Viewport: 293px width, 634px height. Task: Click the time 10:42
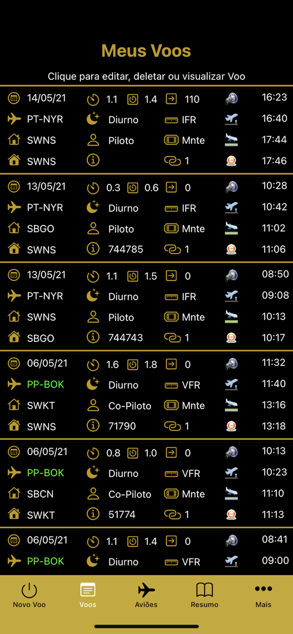point(274,207)
